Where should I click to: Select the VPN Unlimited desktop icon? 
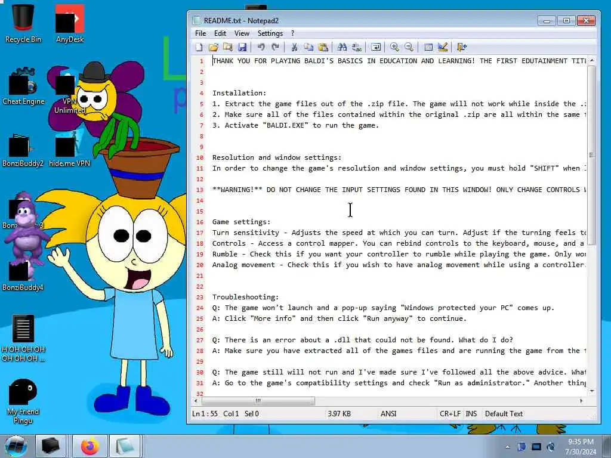click(69, 91)
